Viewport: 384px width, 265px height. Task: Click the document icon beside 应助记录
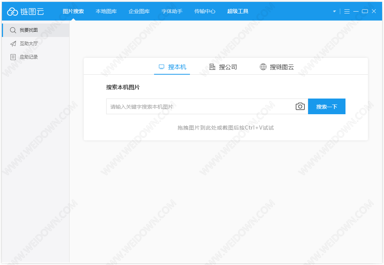13,57
